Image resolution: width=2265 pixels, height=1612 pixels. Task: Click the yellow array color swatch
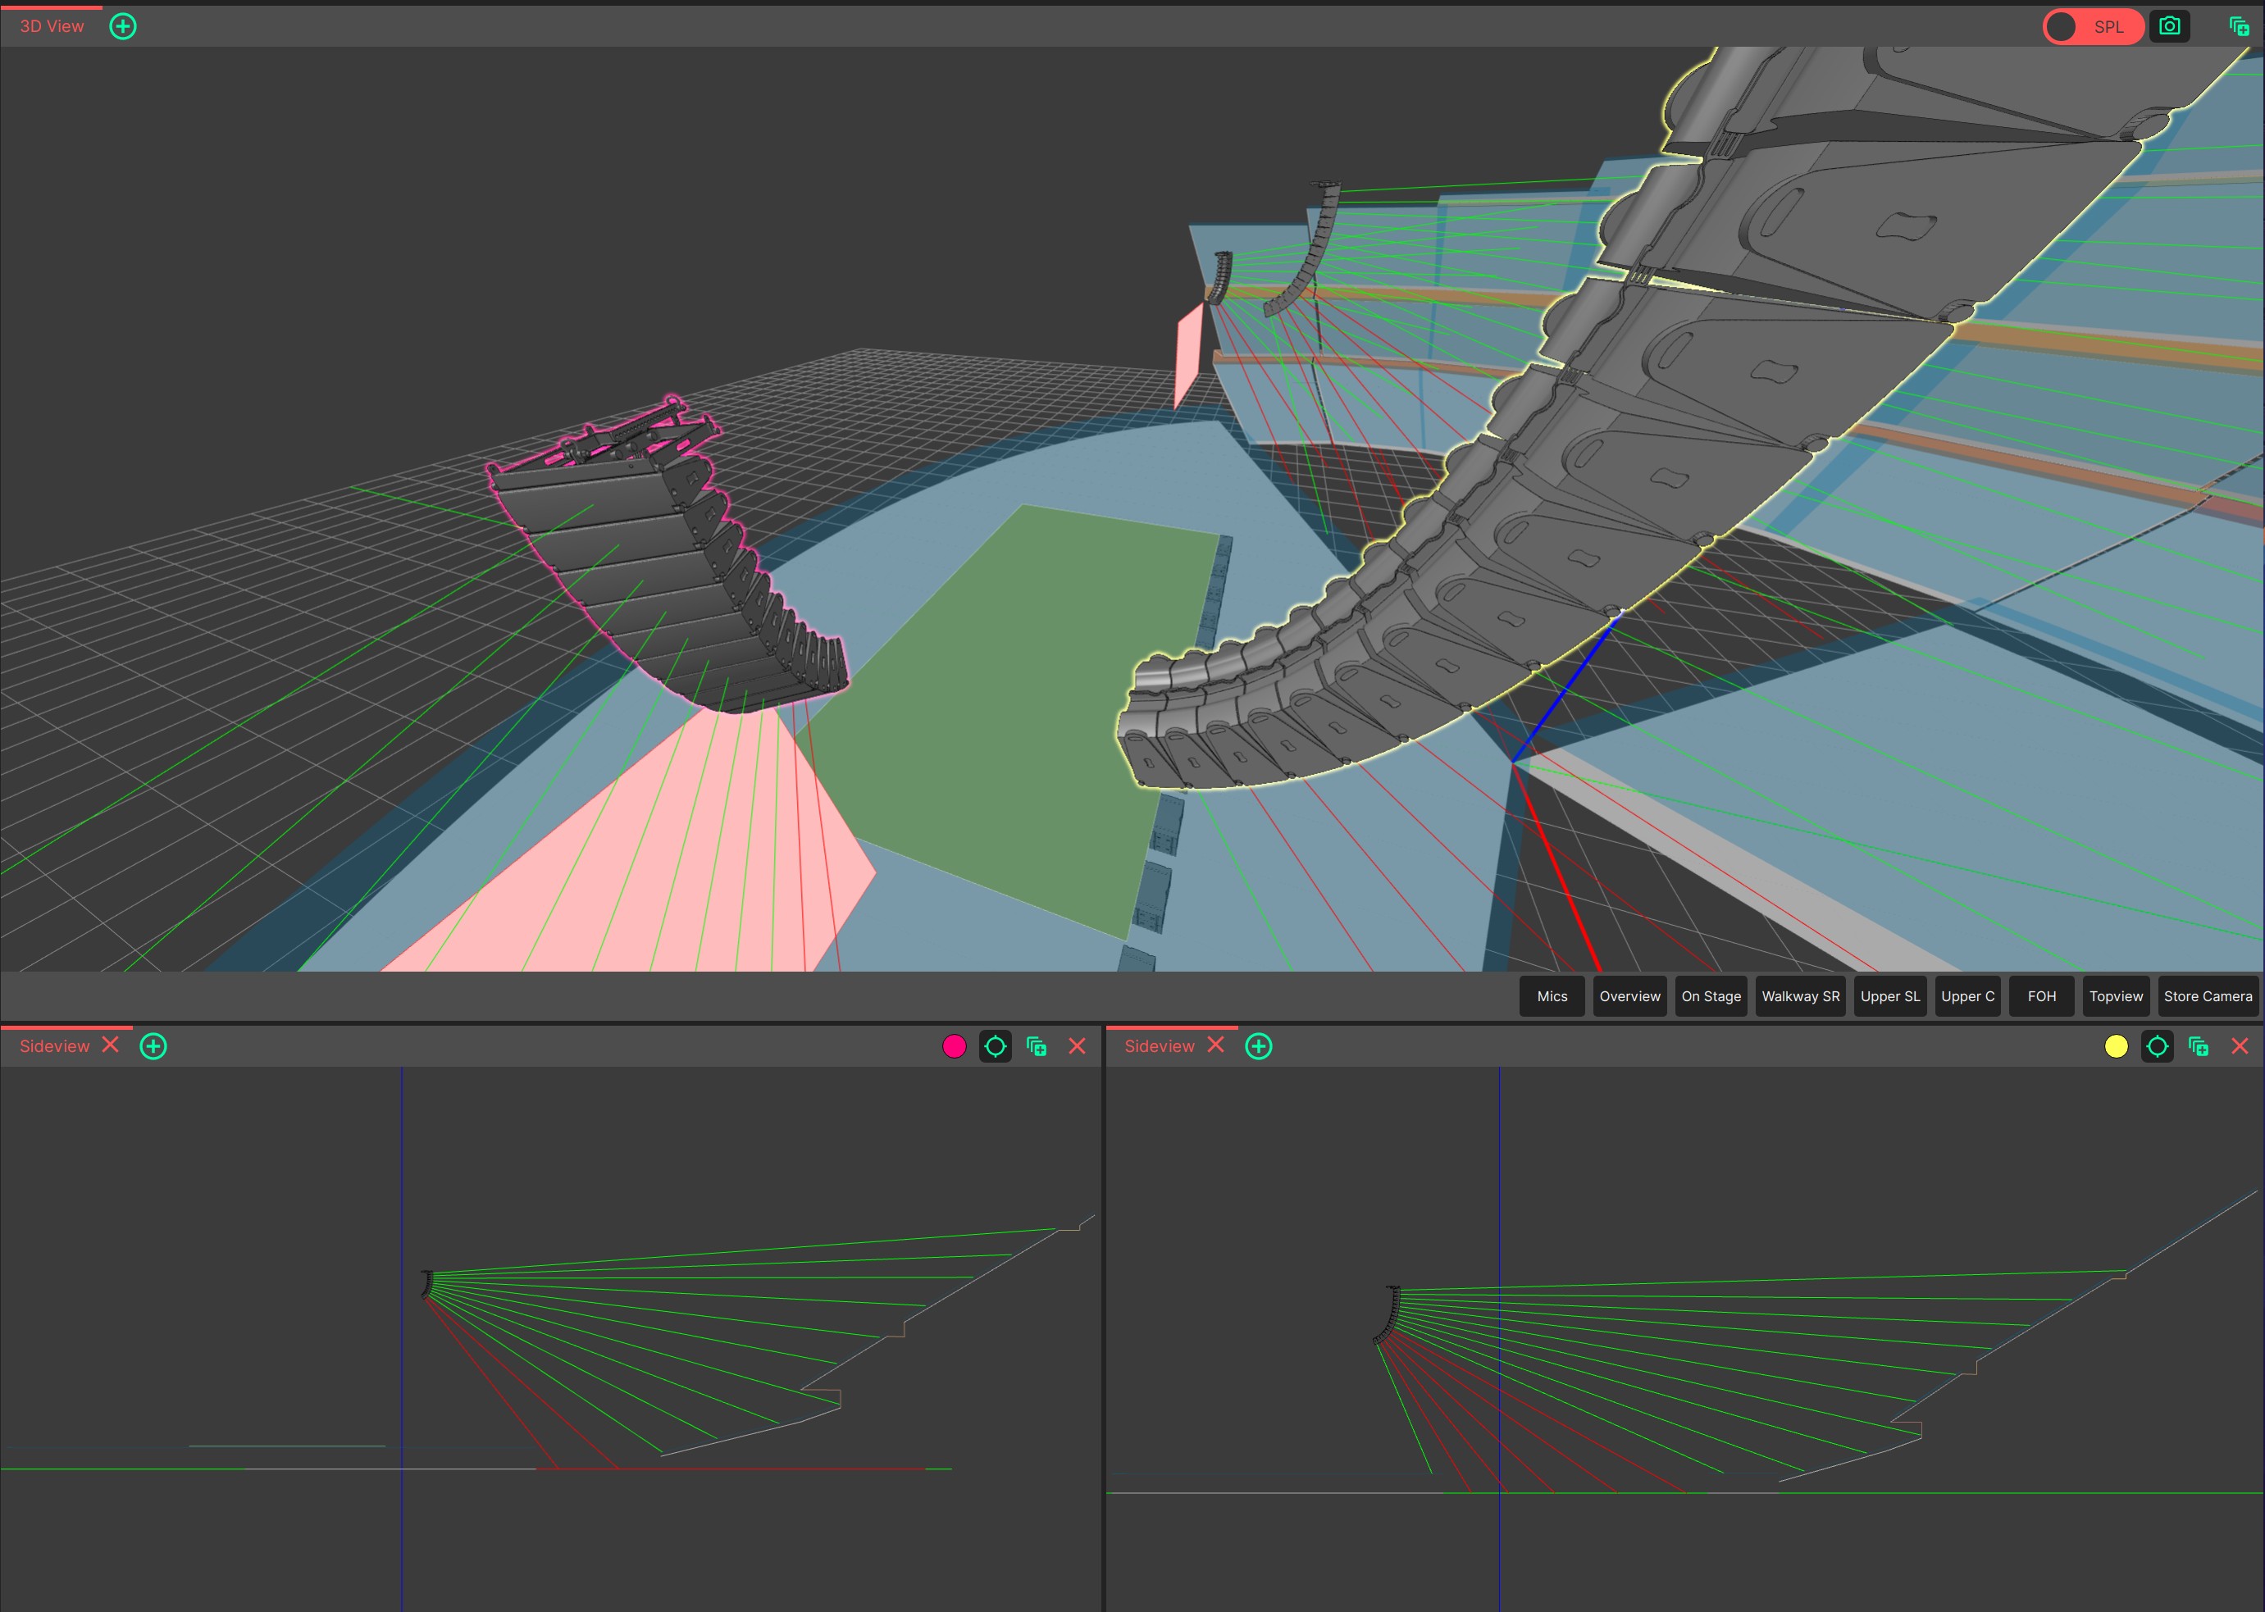tap(2115, 1046)
